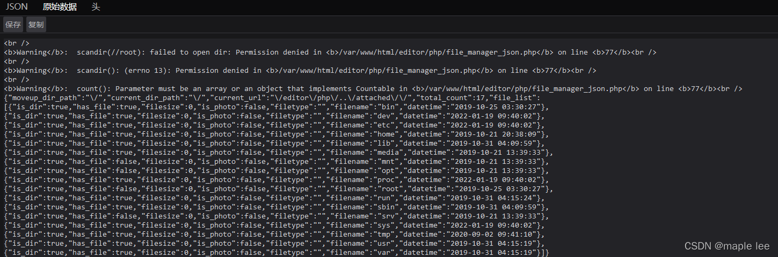
Task: Click the moveup_dir_path JSON line
Action: pos(272,98)
